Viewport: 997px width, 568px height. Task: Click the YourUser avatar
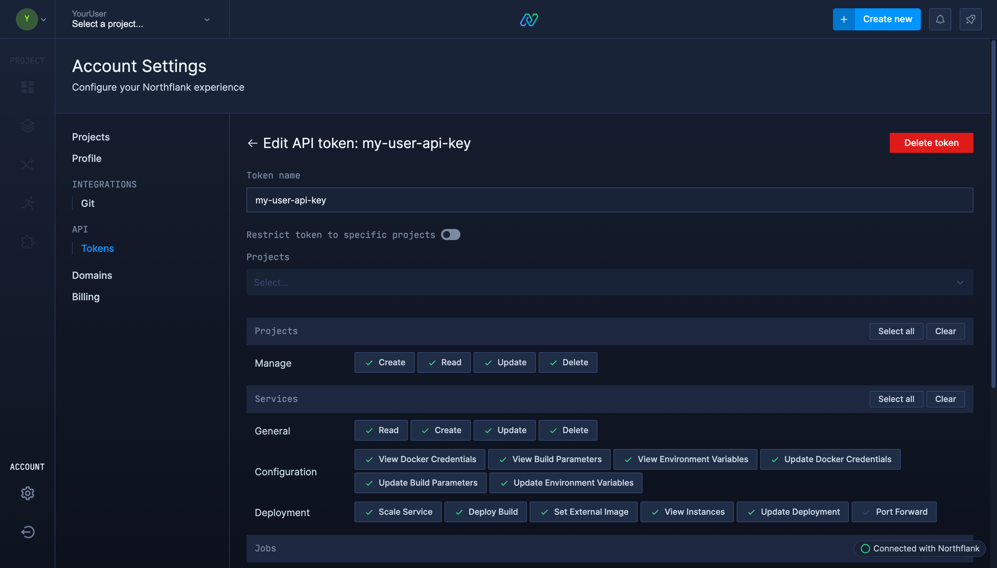pyautogui.click(x=27, y=19)
